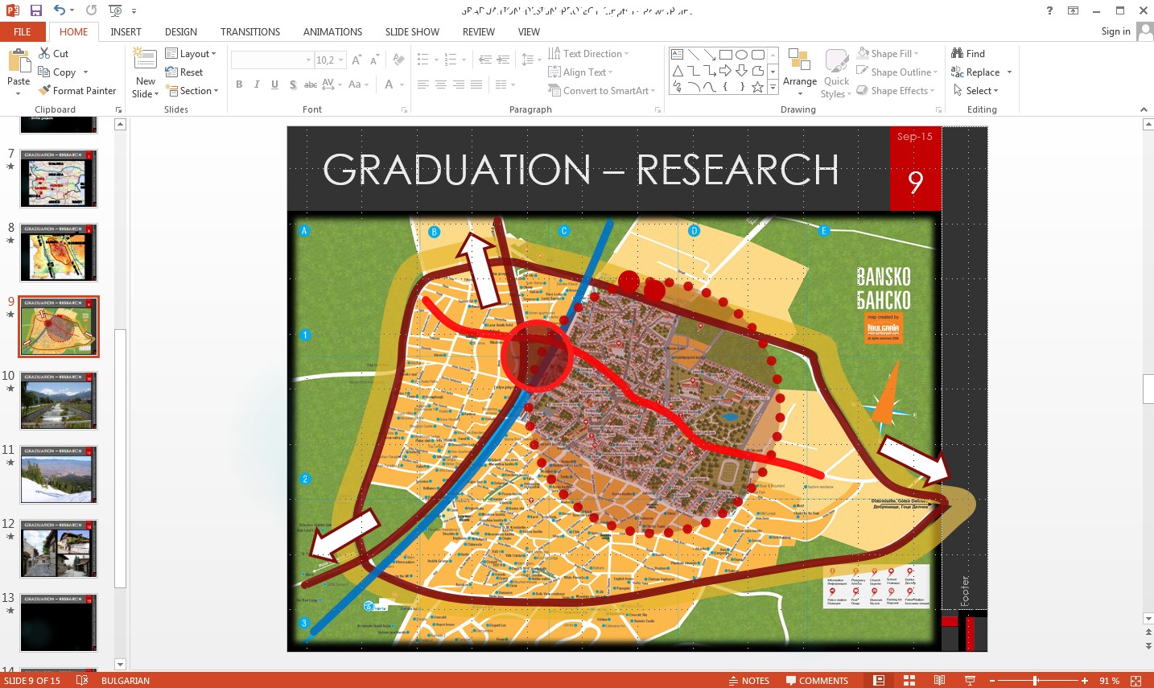Screen dimensions: 1154x688
Task: Toggle the COMMENTS pane
Action: (x=817, y=681)
